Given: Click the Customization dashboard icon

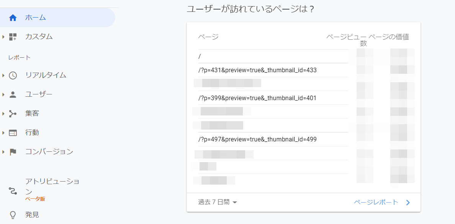Looking at the screenshot, I should pos(13,37).
